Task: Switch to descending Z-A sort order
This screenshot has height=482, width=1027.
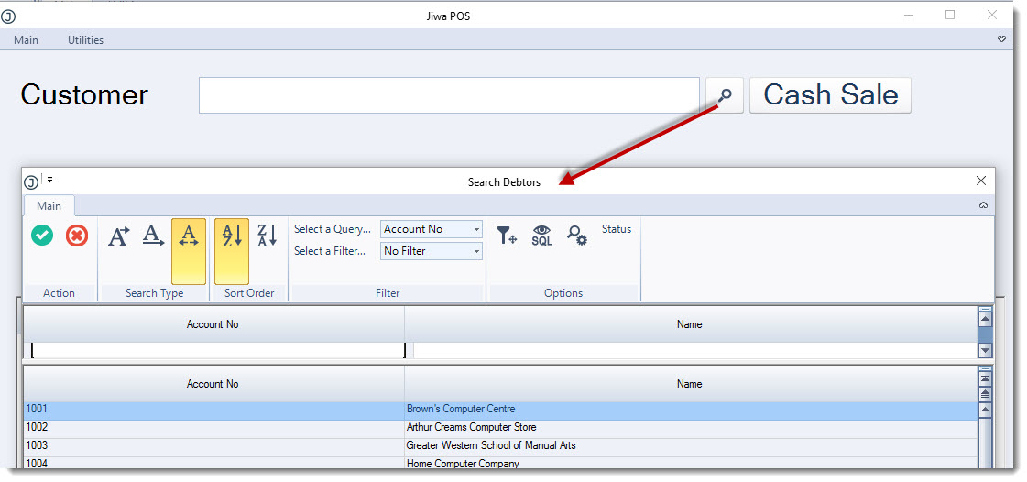Action: point(267,236)
